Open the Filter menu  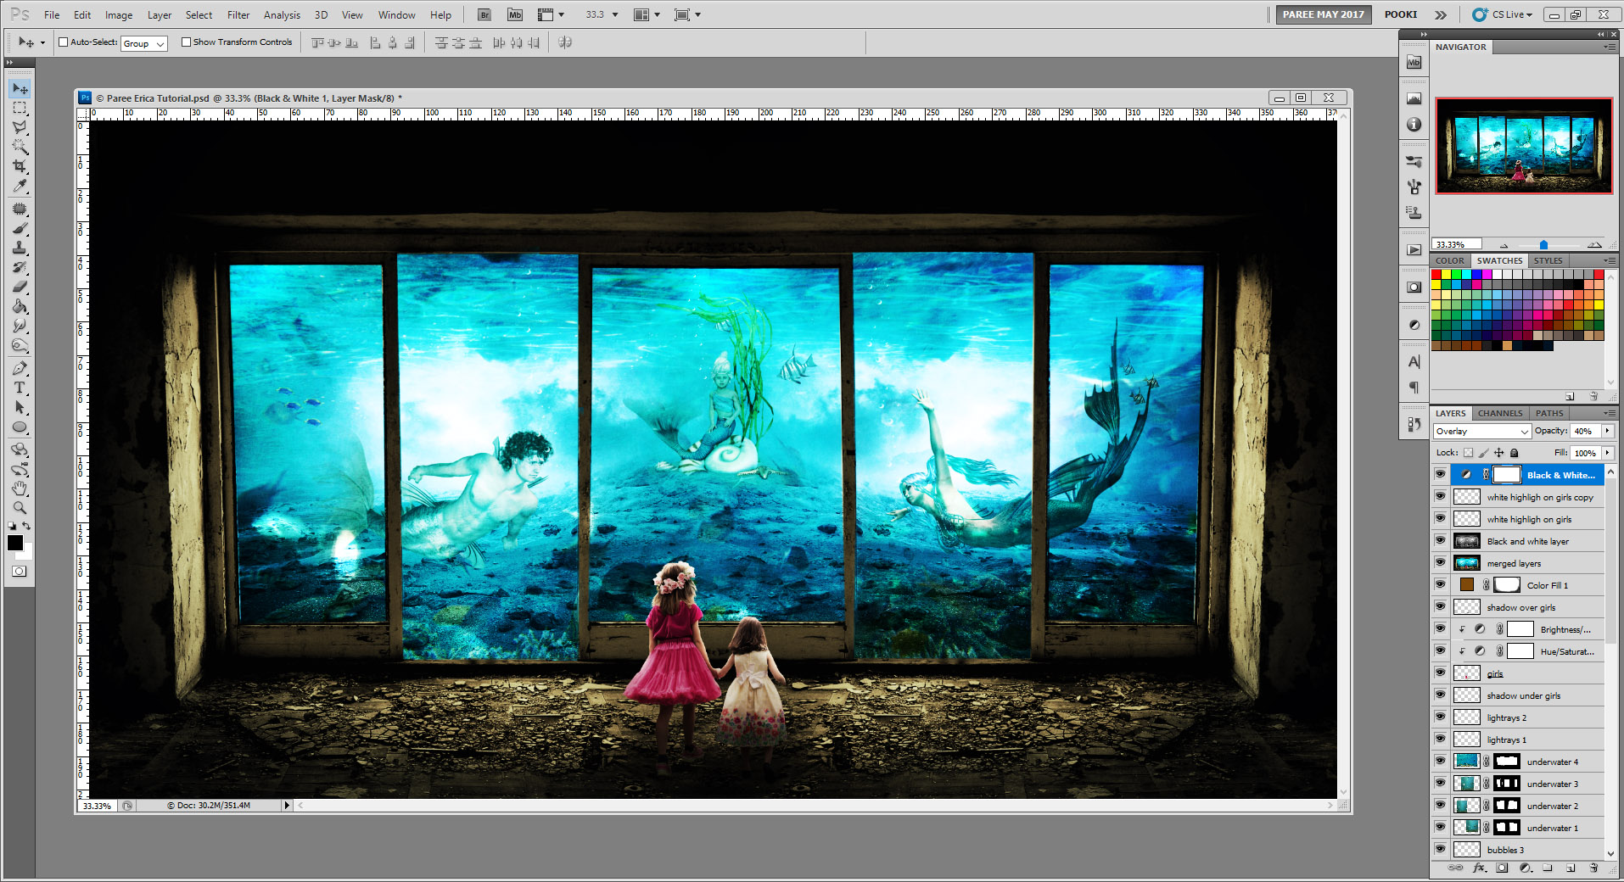238,14
